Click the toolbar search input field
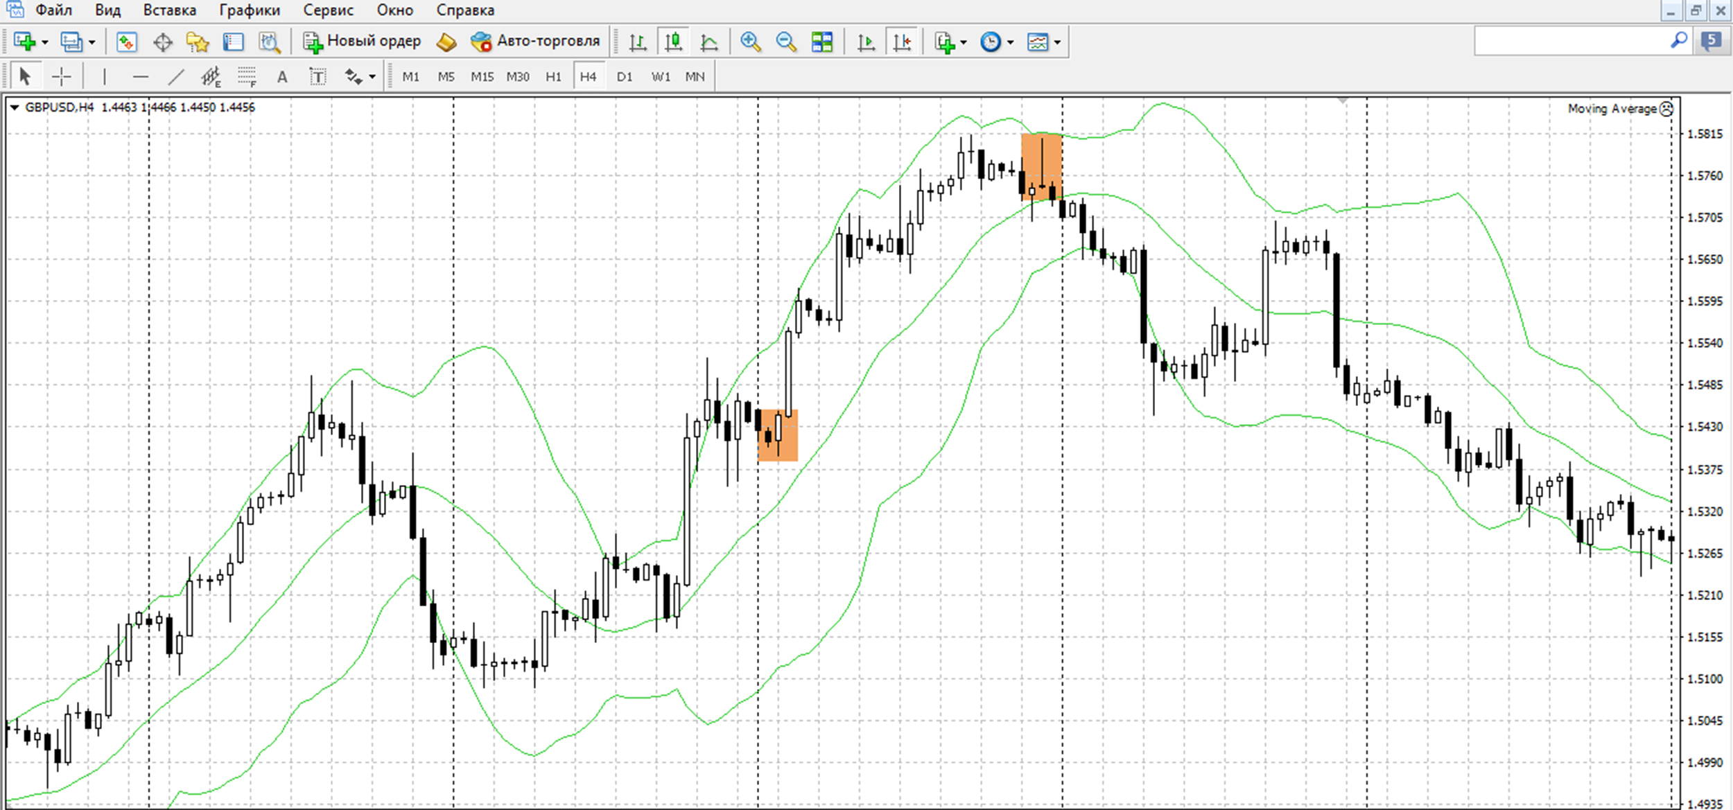The image size is (1733, 810). (x=1573, y=42)
